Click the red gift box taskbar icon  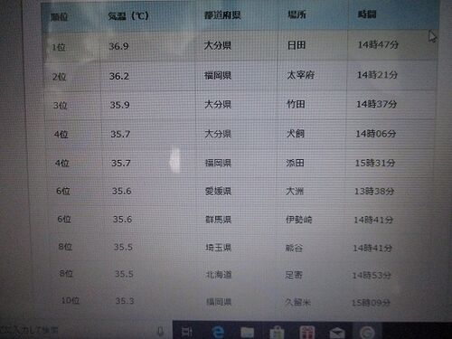tap(306, 333)
